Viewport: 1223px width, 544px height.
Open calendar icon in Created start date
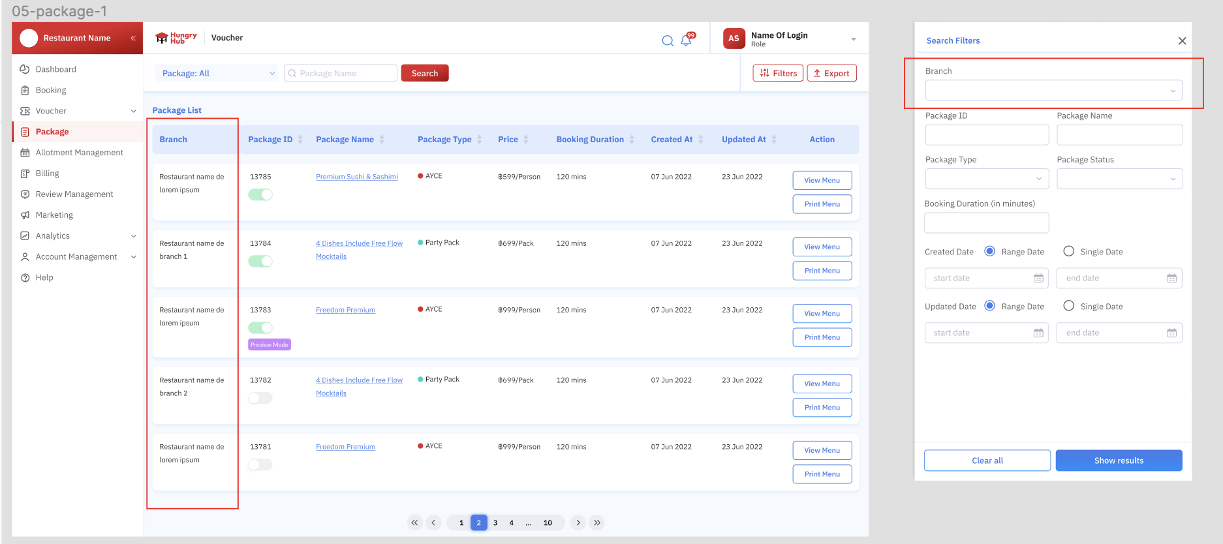(1038, 279)
